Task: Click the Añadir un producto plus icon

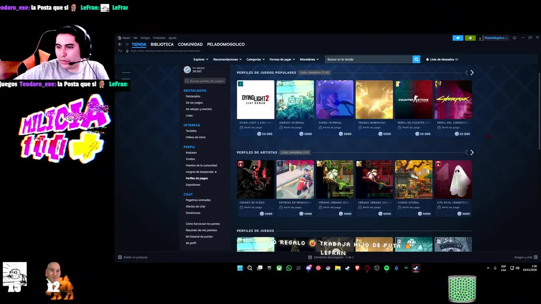Action: [x=120, y=257]
